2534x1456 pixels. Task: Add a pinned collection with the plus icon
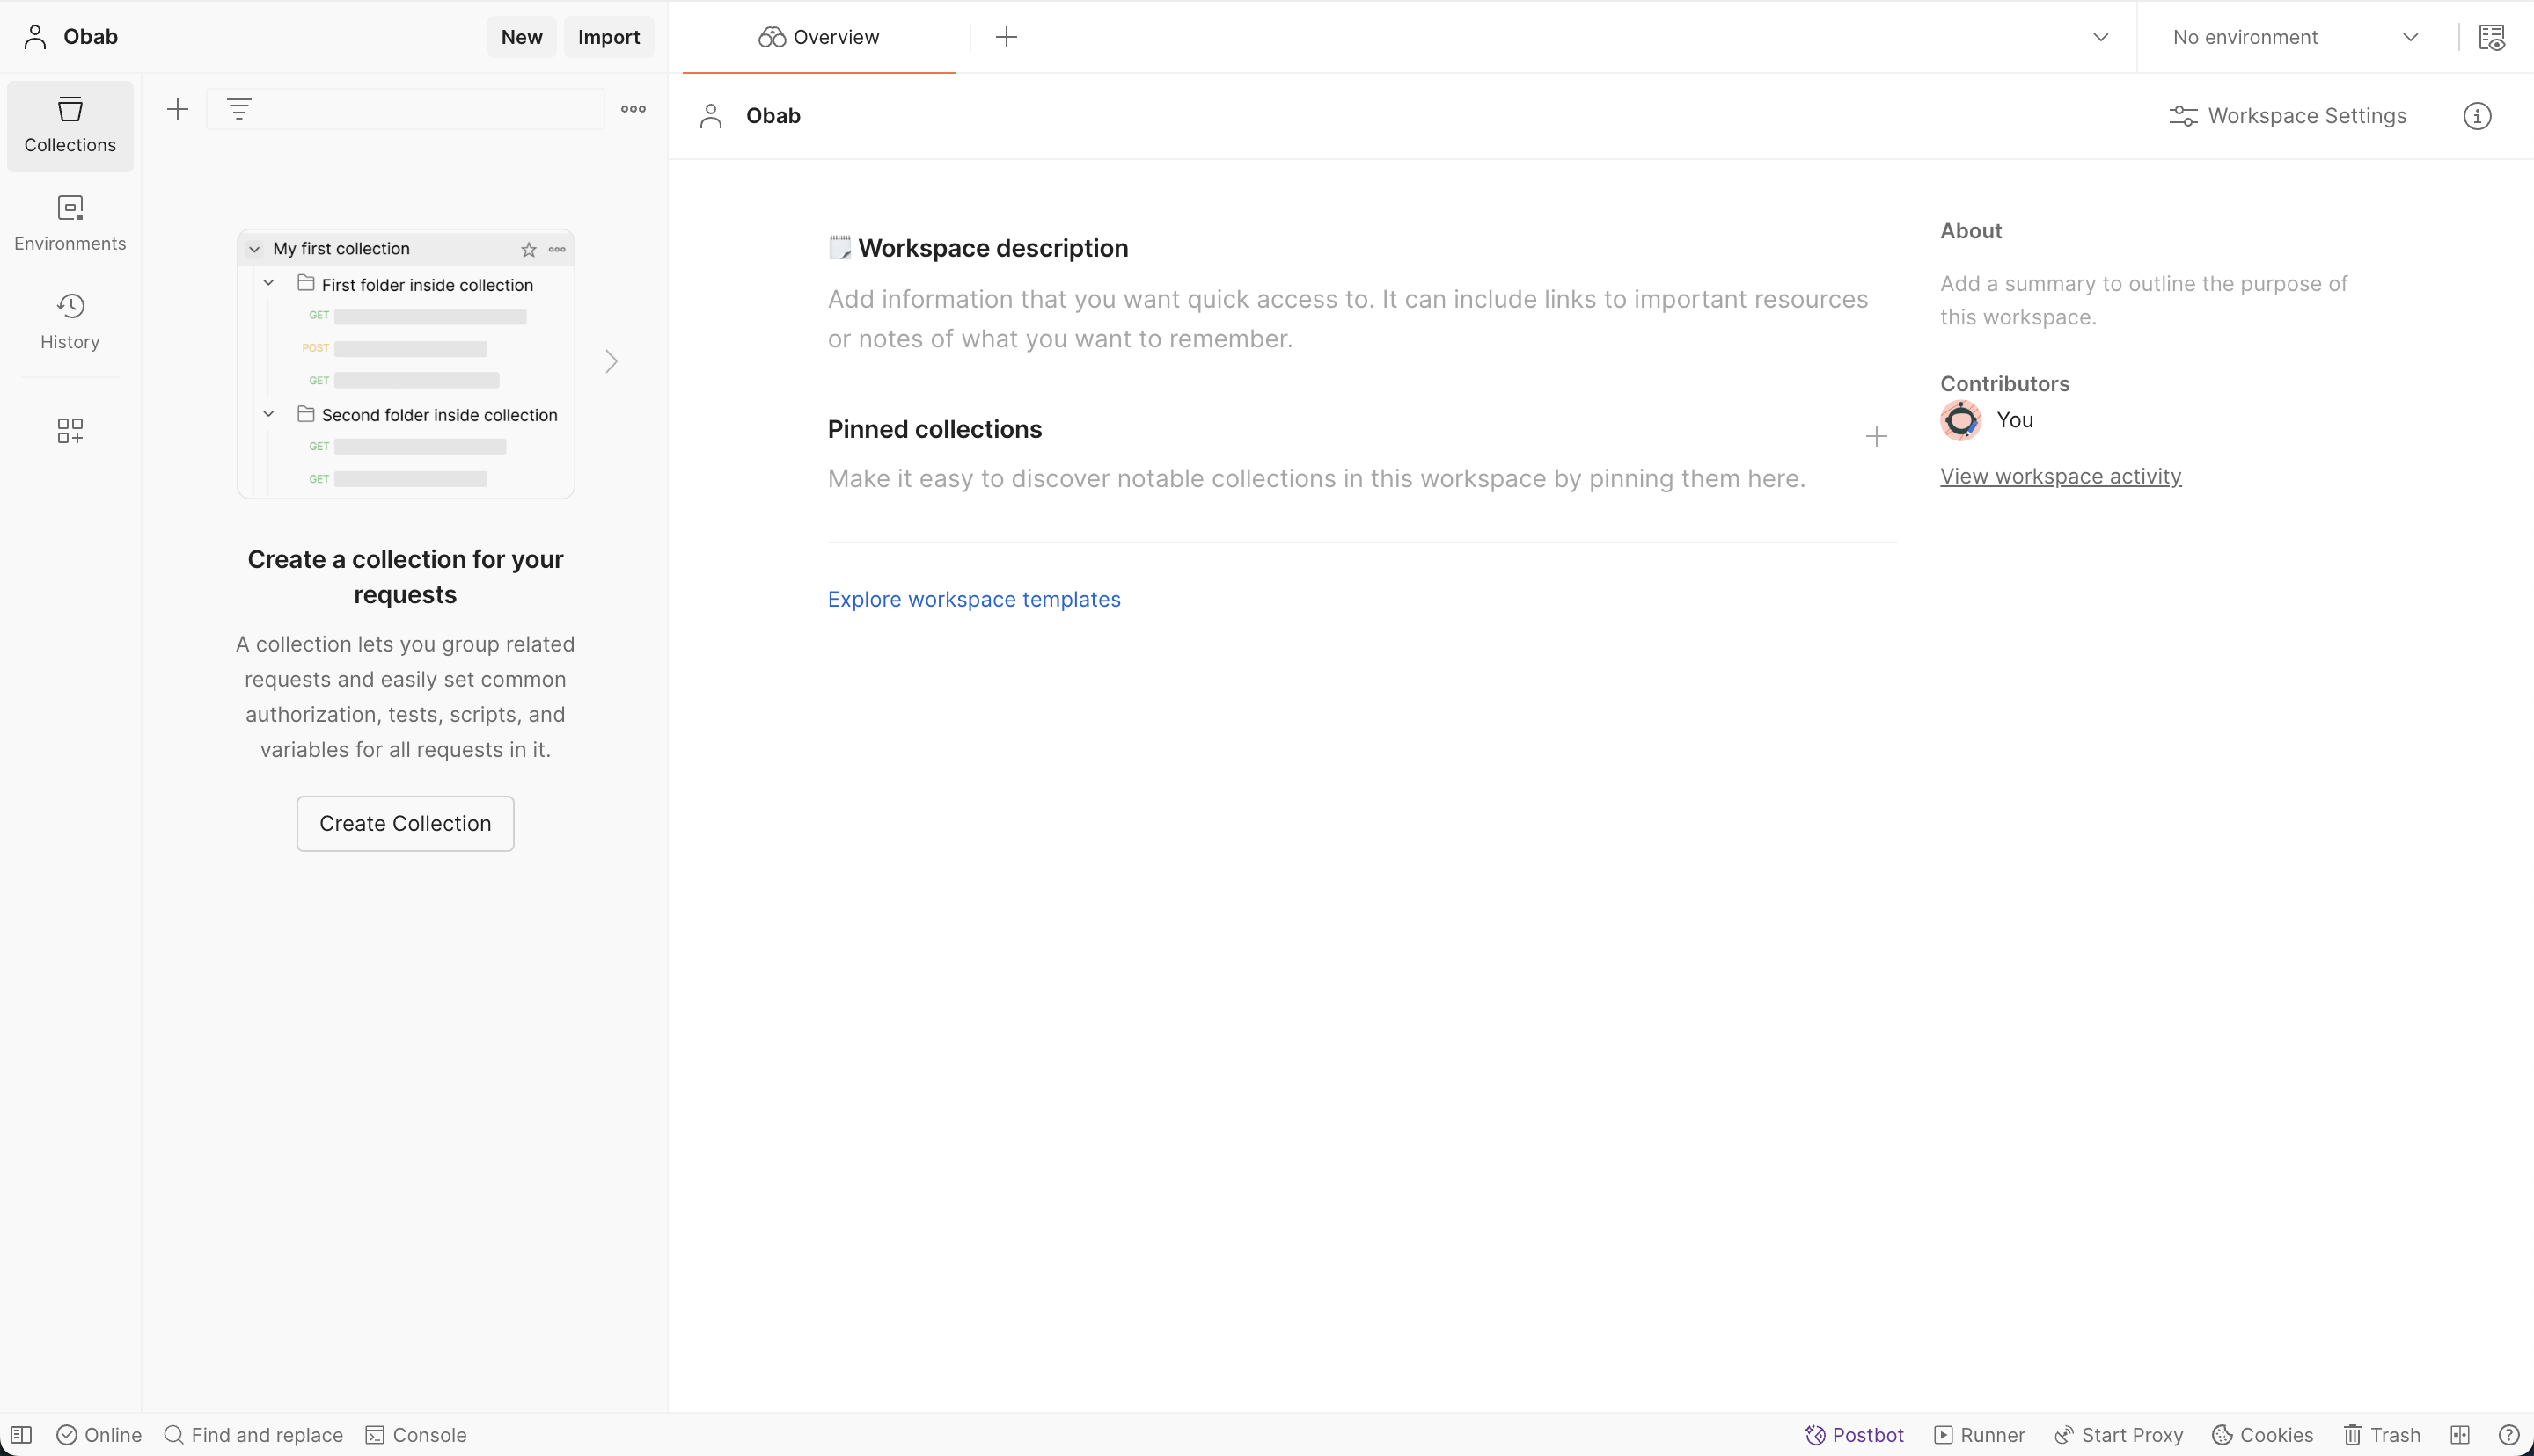(1877, 436)
